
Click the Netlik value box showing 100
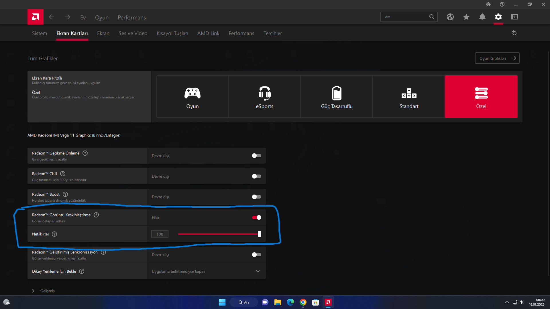[x=160, y=234]
